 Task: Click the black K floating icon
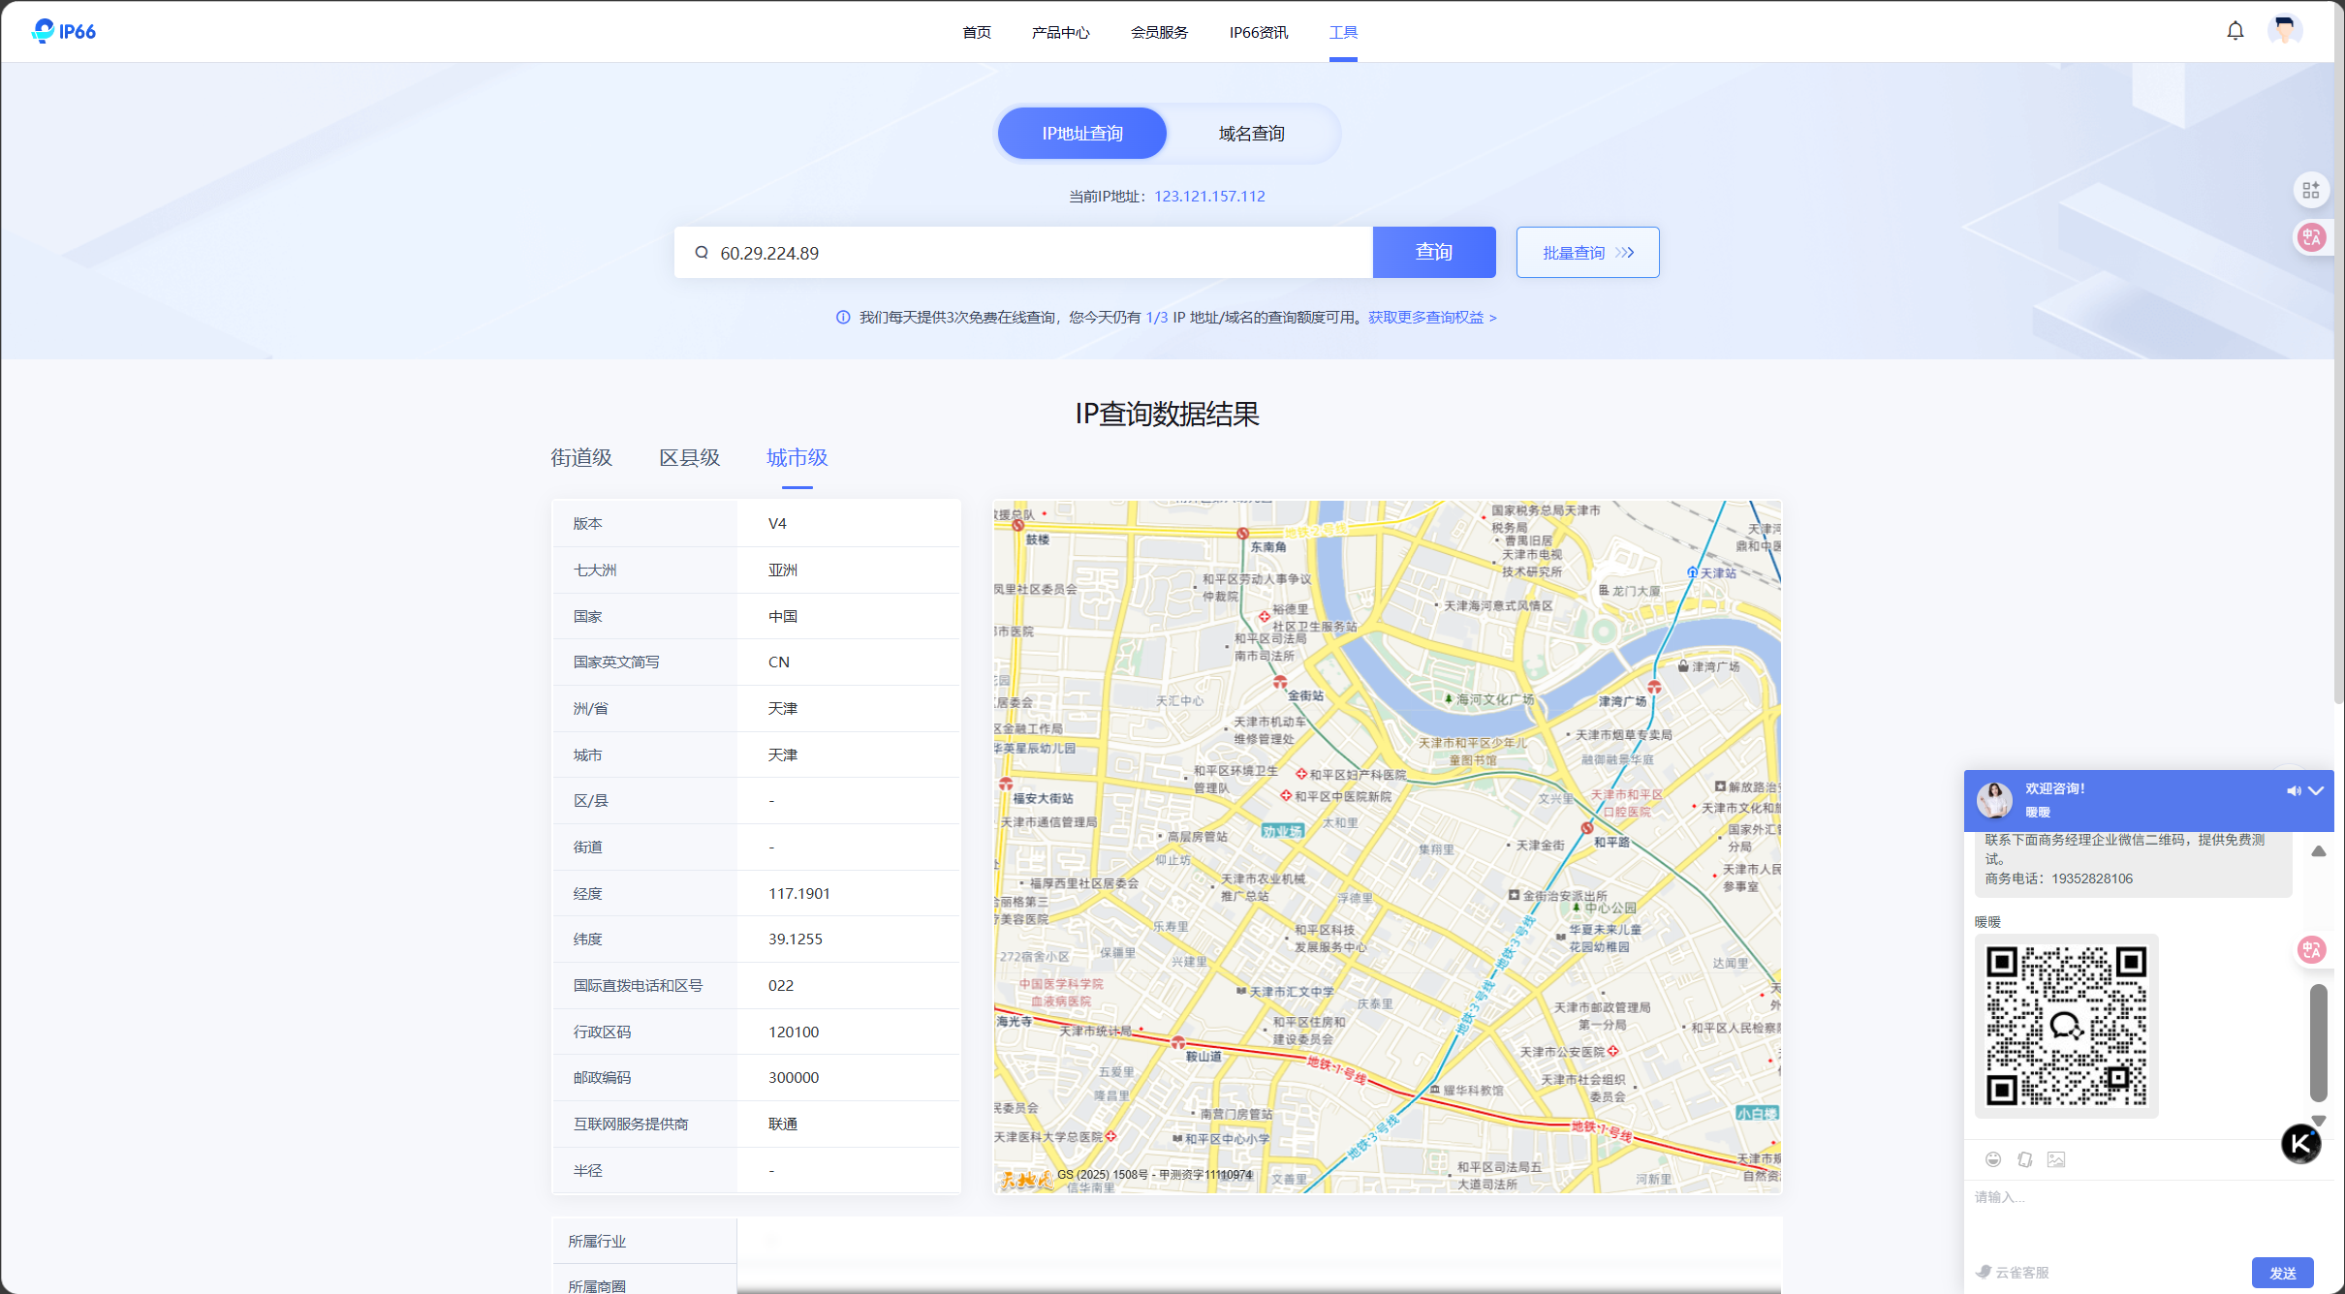click(x=2300, y=1144)
